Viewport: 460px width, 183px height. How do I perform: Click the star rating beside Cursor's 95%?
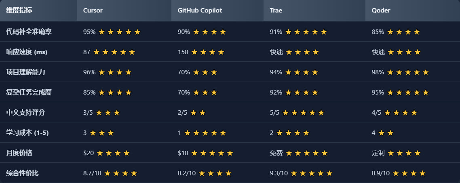[119, 32]
